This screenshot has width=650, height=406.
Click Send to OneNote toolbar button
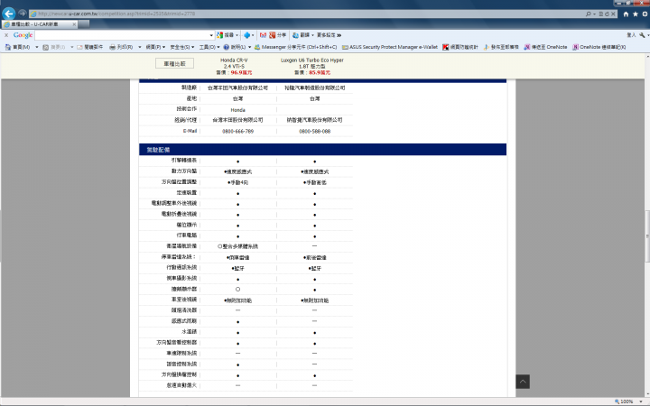click(545, 47)
